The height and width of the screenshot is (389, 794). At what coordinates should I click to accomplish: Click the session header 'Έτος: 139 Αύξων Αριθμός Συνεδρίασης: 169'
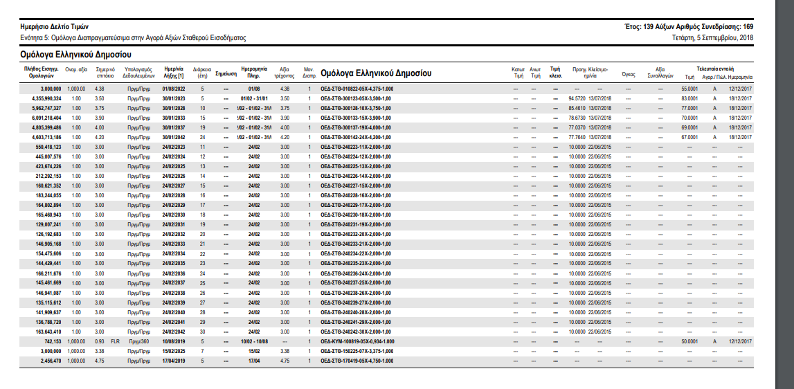[x=689, y=27]
